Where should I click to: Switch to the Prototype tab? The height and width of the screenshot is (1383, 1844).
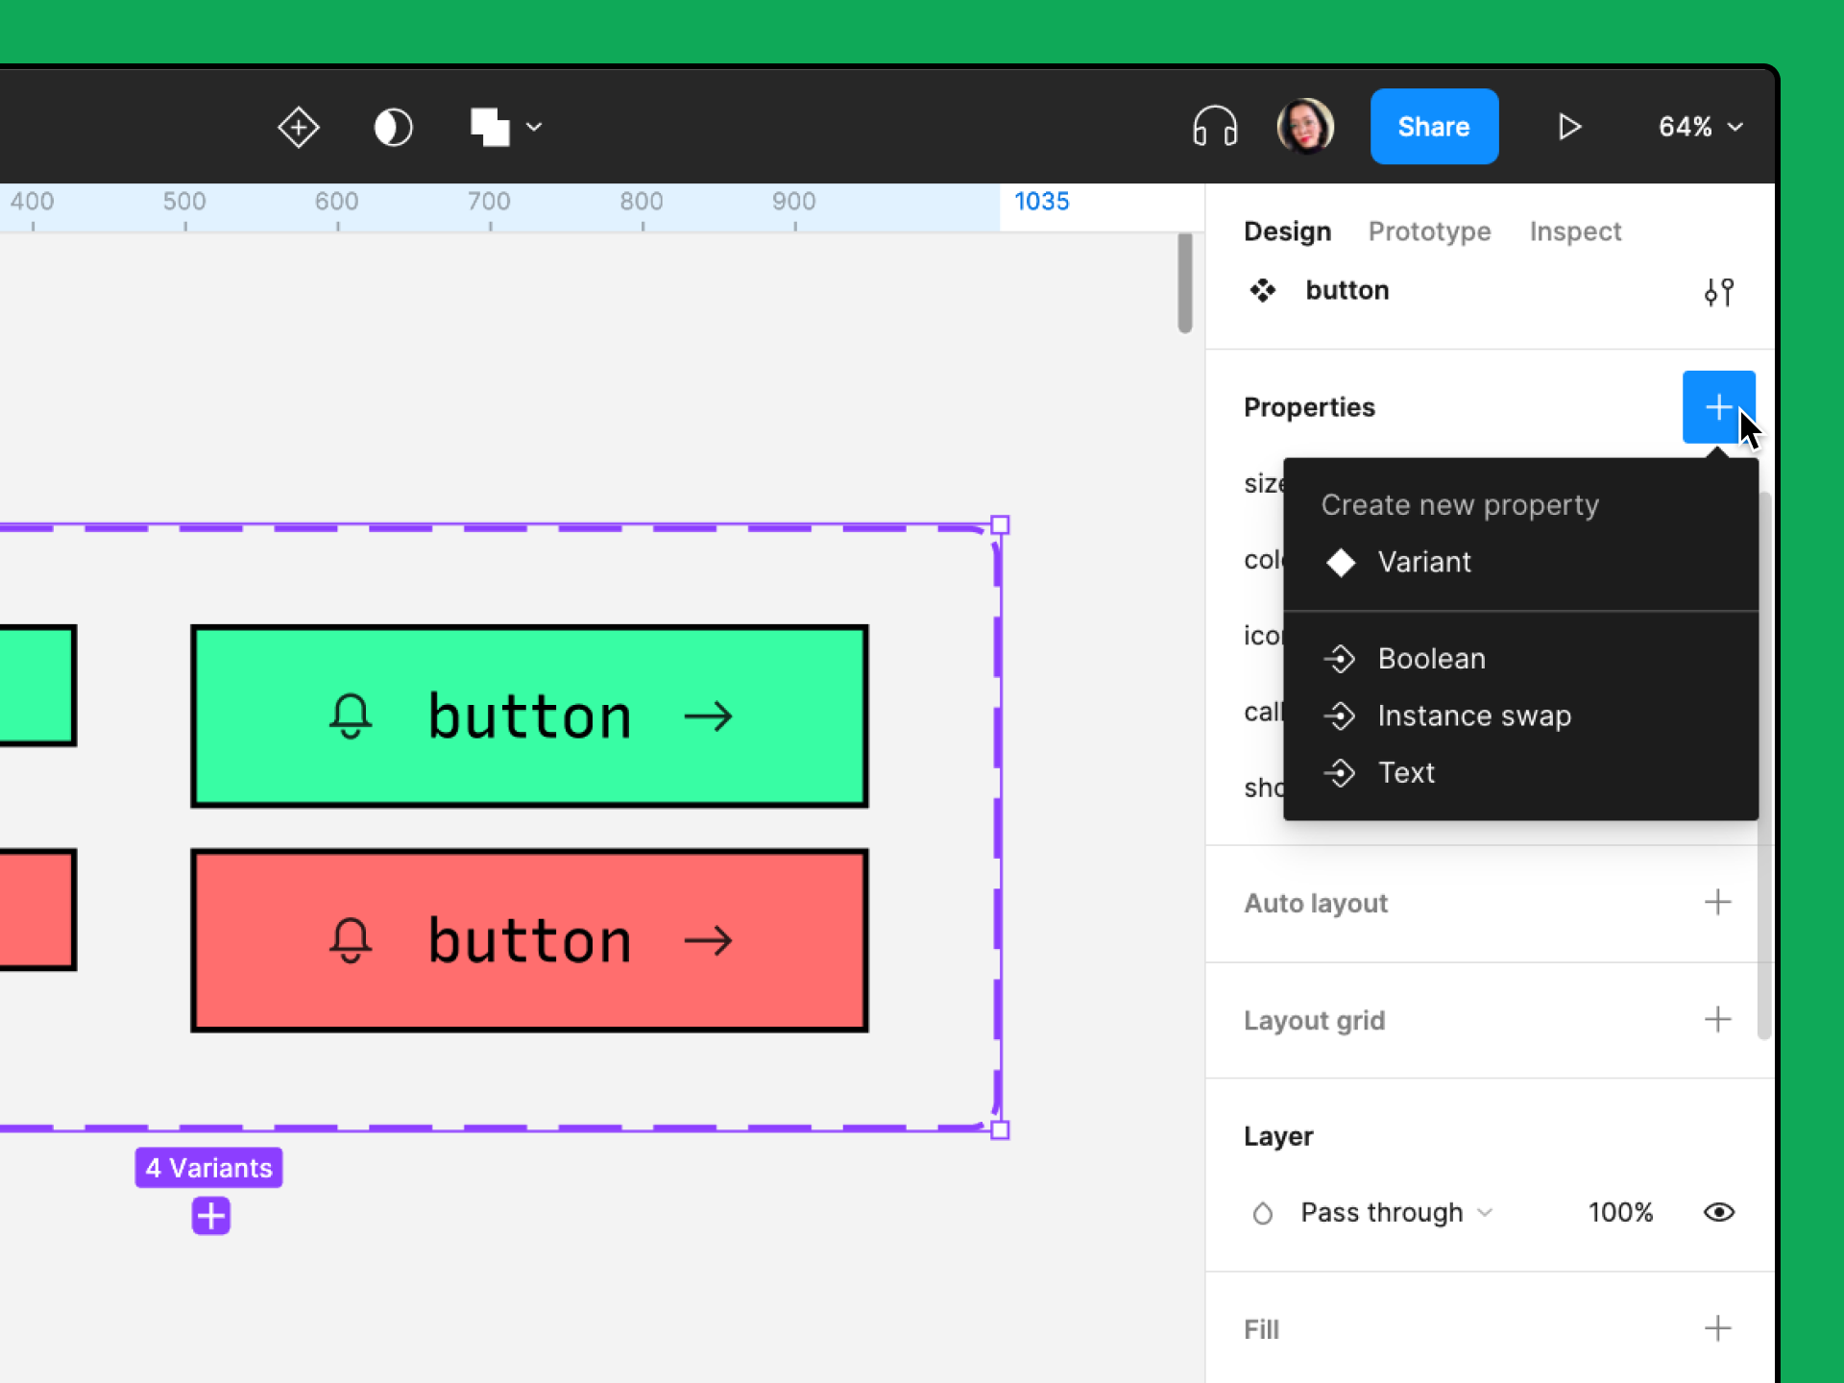coord(1427,232)
